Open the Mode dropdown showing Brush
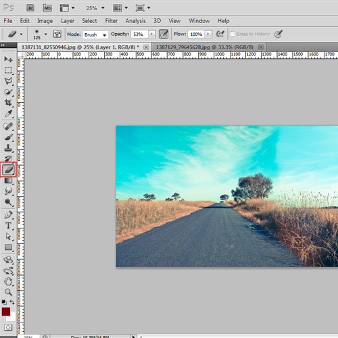The height and width of the screenshot is (338, 338). tap(95, 34)
